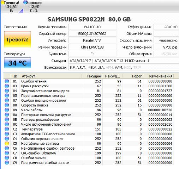Select the Время раскрутки attribute row
The height and width of the screenshot is (169, 179).
pyautogui.click(x=89, y=86)
